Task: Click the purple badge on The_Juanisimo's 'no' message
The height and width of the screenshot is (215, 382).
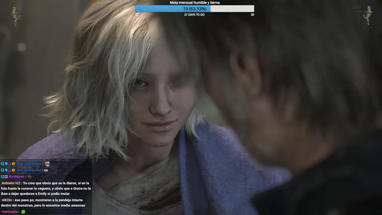Action: tap(10, 170)
